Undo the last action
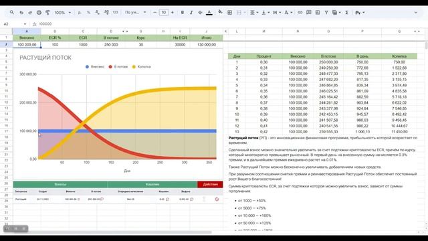The height and width of the screenshot is (241, 428). [21, 13]
